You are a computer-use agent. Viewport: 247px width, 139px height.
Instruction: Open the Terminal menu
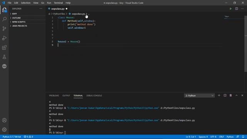(58, 3)
